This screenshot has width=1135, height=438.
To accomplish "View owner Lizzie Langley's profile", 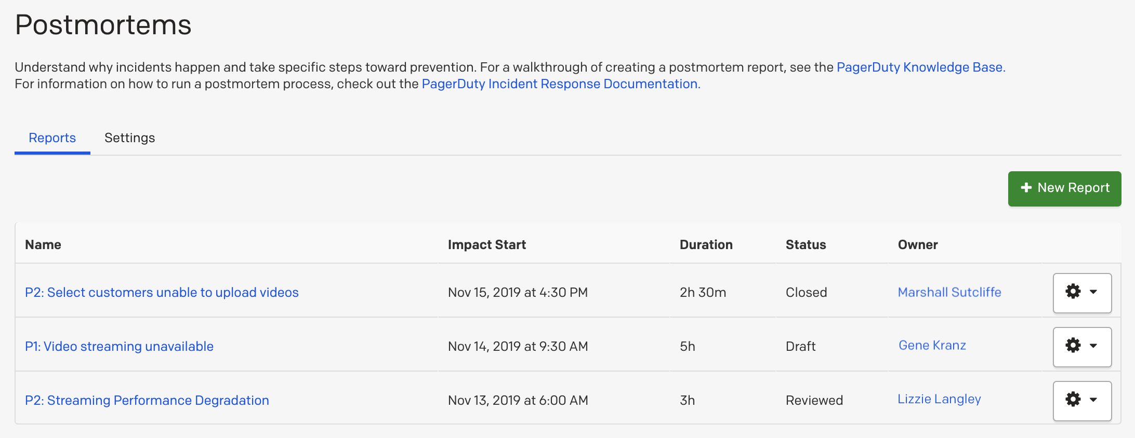I will 939,400.
